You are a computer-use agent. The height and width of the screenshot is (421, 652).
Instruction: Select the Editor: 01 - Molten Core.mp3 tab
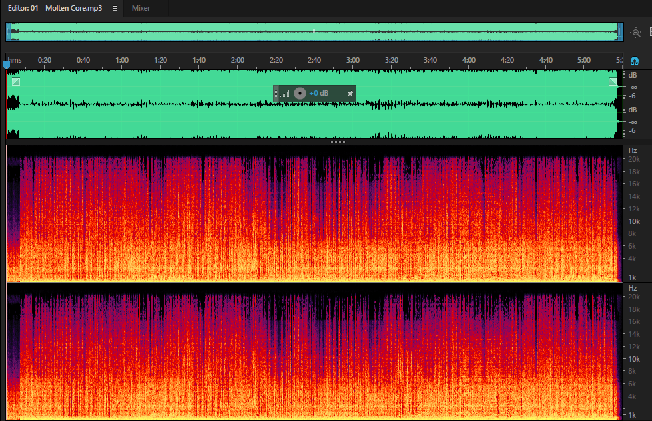(55, 8)
